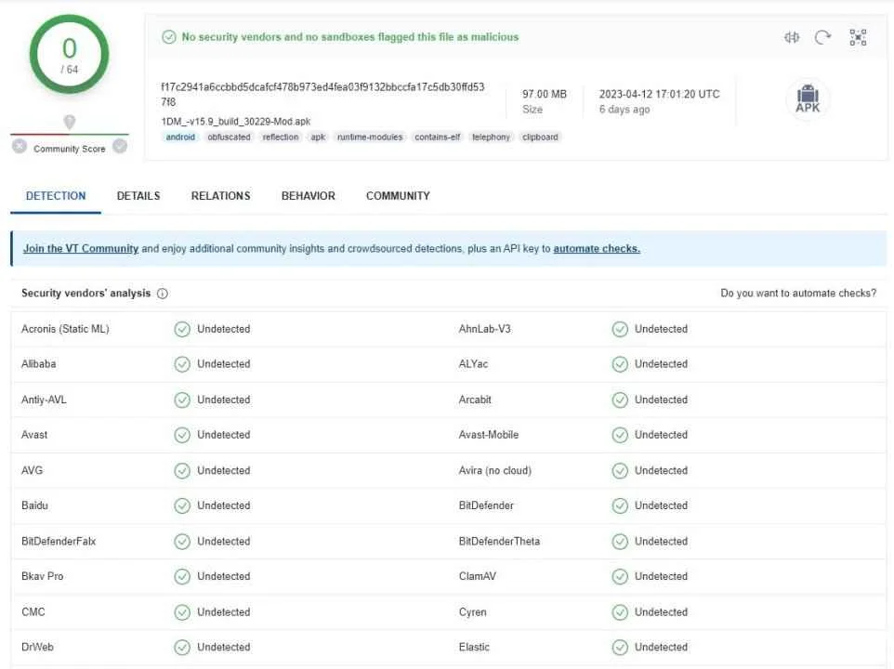Click the apk tag
The image size is (894, 669).
318,138
